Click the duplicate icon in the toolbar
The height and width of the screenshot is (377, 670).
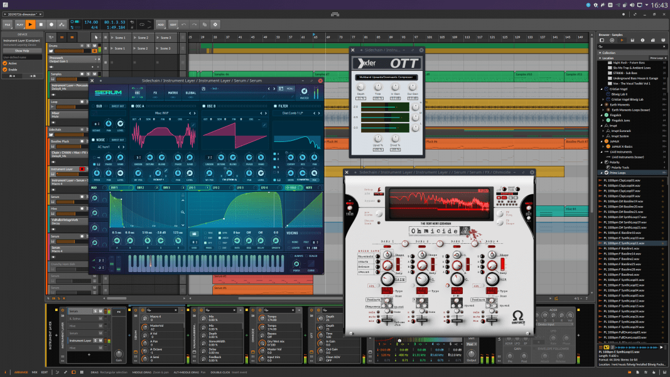[204, 25]
